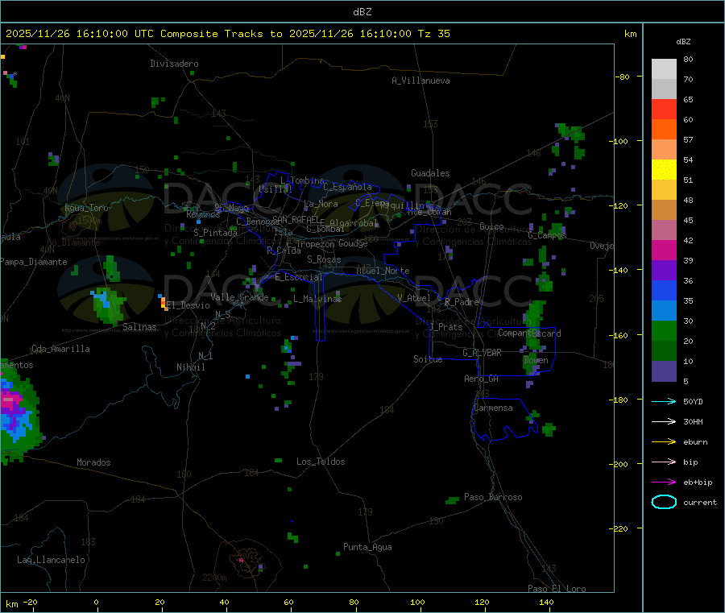
Task: Click the V_Atuel map label
Action: click(414, 298)
